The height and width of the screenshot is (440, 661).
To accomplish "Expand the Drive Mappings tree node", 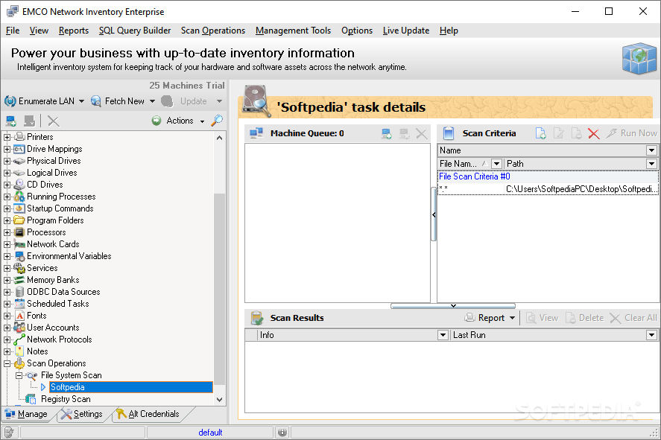I will tap(7, 149).
